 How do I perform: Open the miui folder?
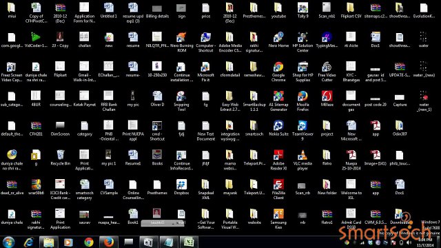[x=12, y=8]
